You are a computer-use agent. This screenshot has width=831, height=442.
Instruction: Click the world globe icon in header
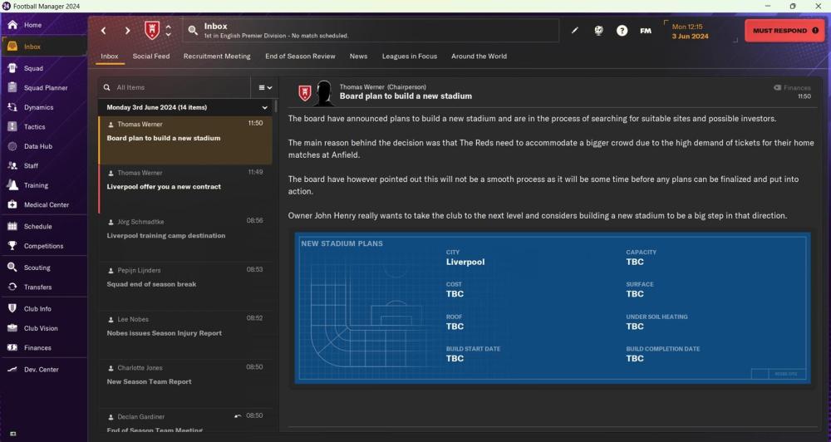click(x=598, y=31)
